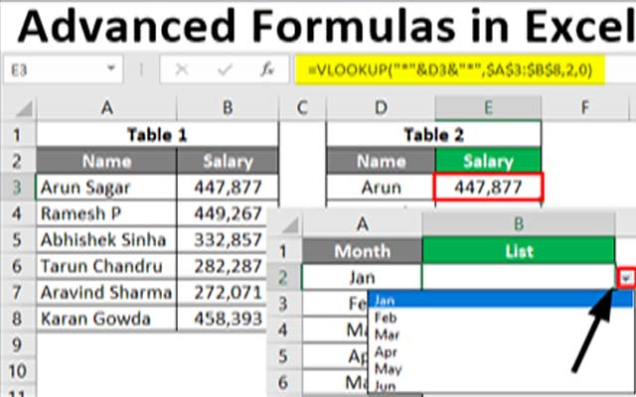Image resolution: width=636 pixels, height=397 pixels.
Task: Select overlay column B header
Action: (x=519, y=224)
